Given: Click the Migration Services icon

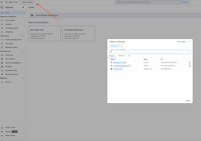Looking at the screenshot, I should 2,82.
